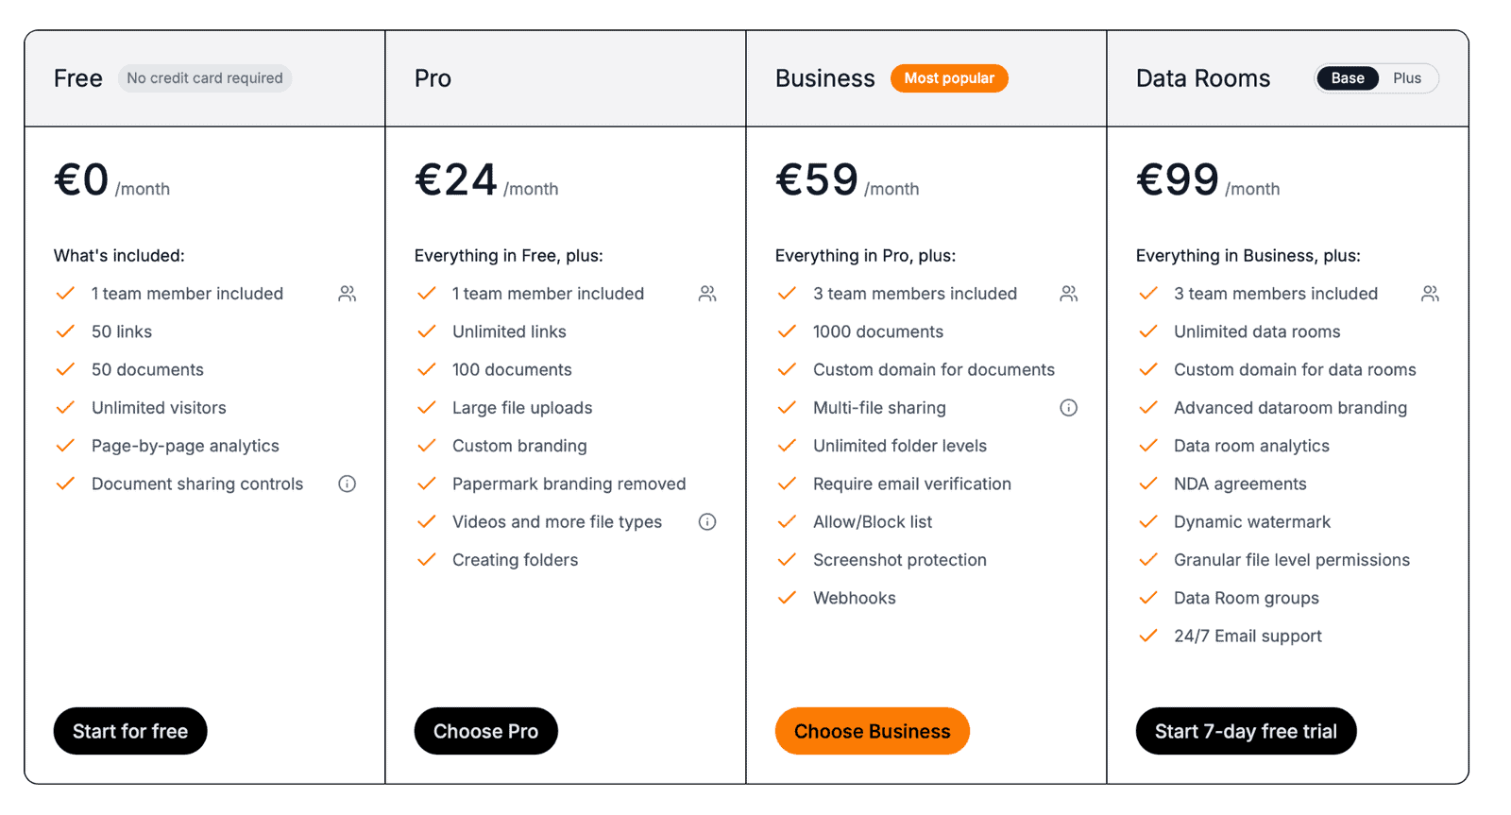Select the Plus option for Data Rooms

pos(1408,78)
